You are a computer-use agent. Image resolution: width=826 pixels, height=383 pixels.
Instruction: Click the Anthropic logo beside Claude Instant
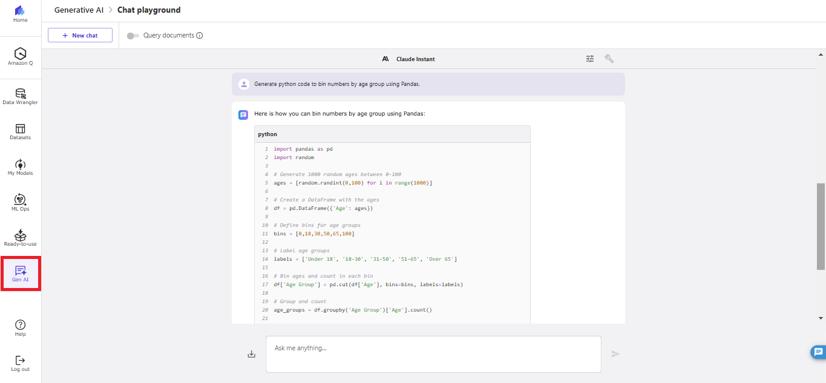[385, 59]
